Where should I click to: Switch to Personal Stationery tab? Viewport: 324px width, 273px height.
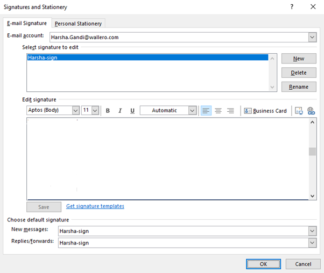coord(78,24)
